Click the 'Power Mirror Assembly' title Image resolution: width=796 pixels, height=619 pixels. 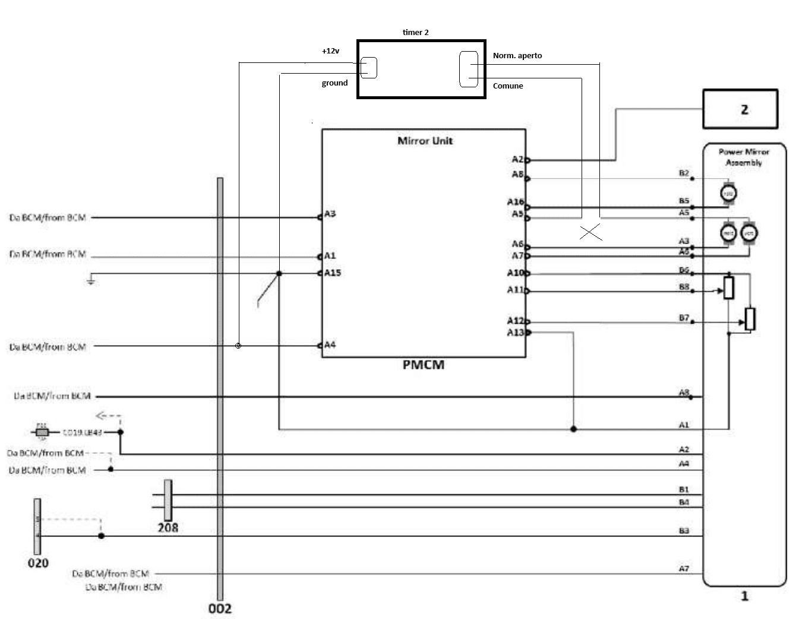744,157
